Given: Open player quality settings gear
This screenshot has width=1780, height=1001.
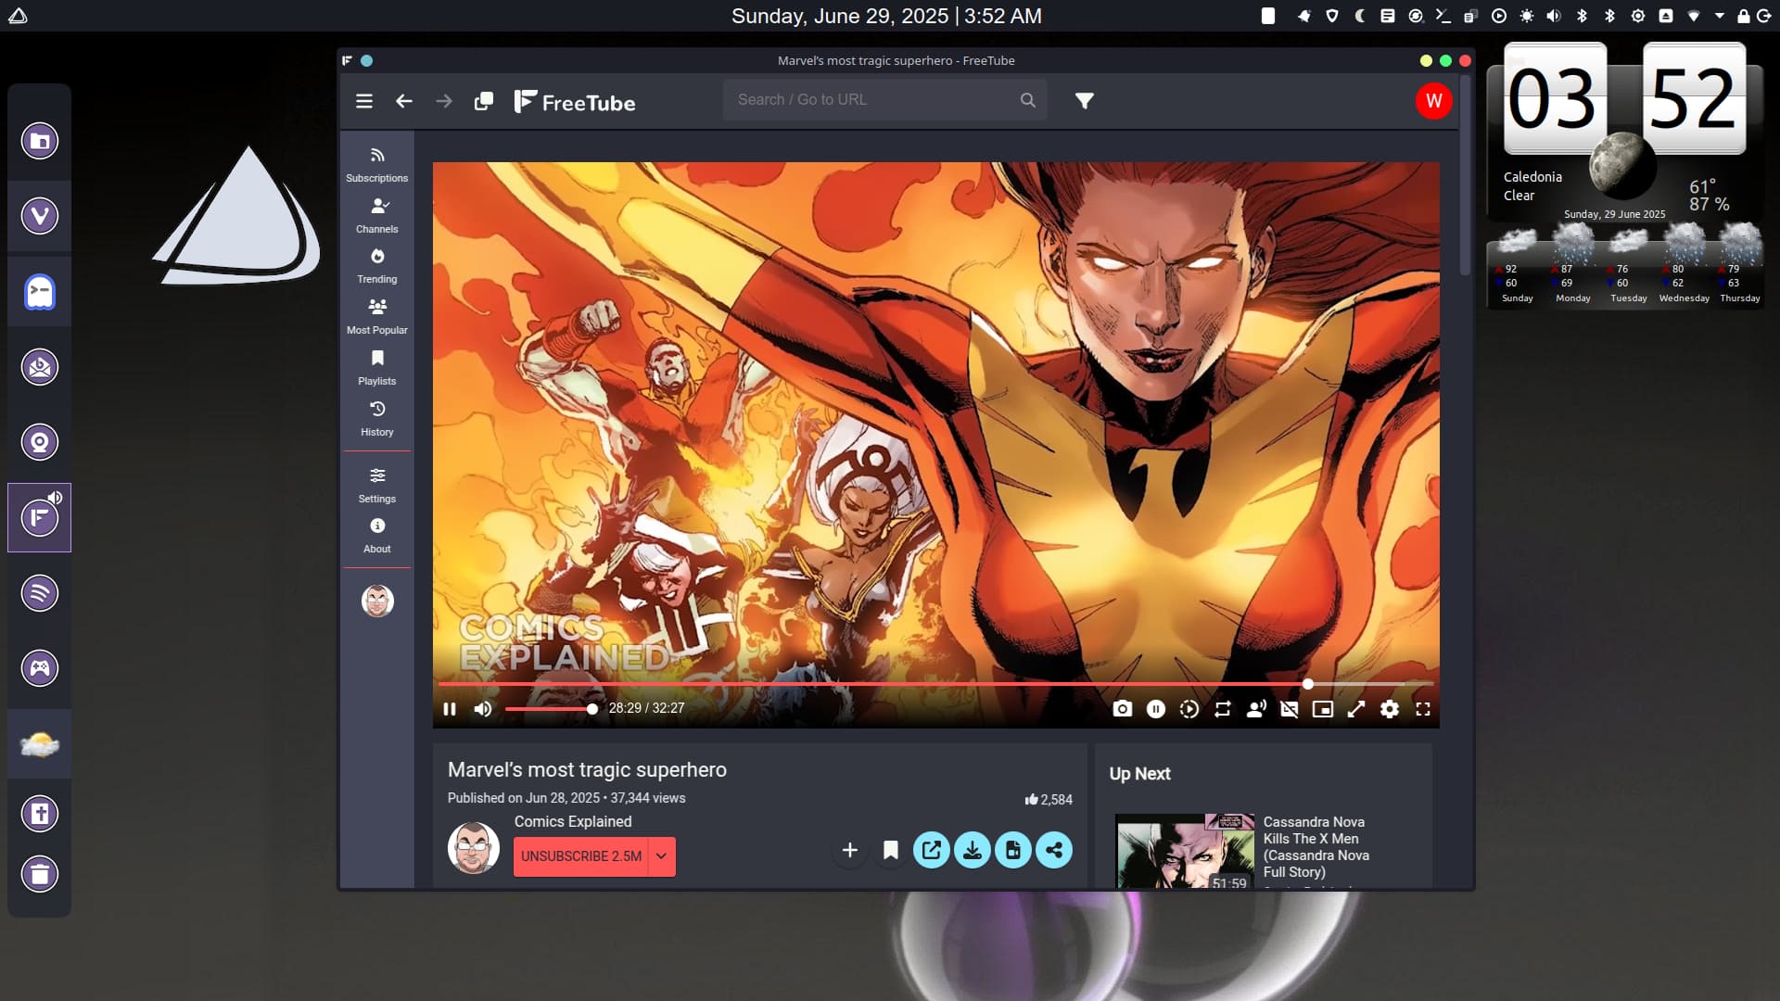Looking at the screenshot, I should click(1389, 709).
